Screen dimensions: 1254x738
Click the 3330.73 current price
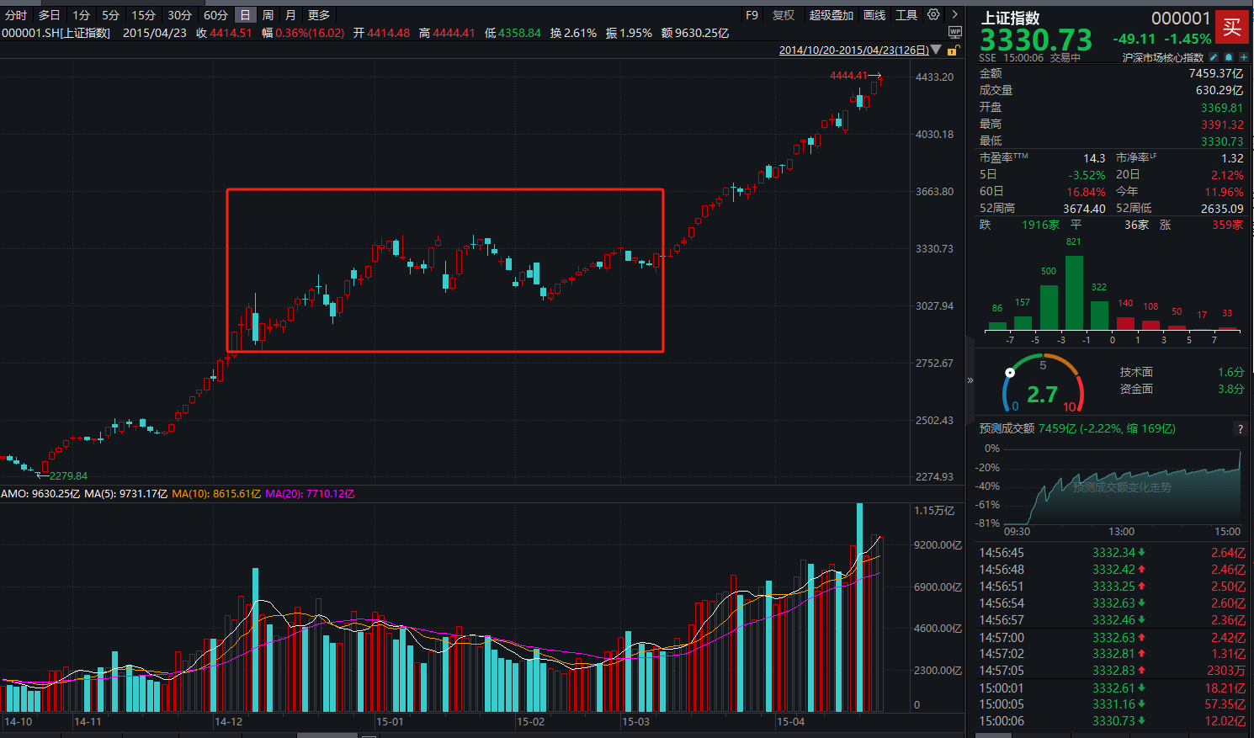click(1036, 40)
